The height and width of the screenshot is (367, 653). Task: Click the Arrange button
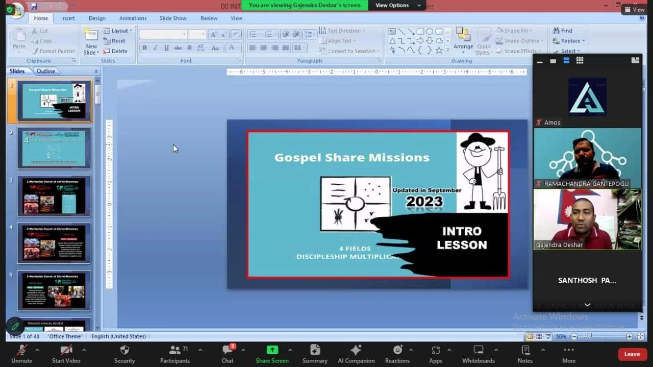463,40
